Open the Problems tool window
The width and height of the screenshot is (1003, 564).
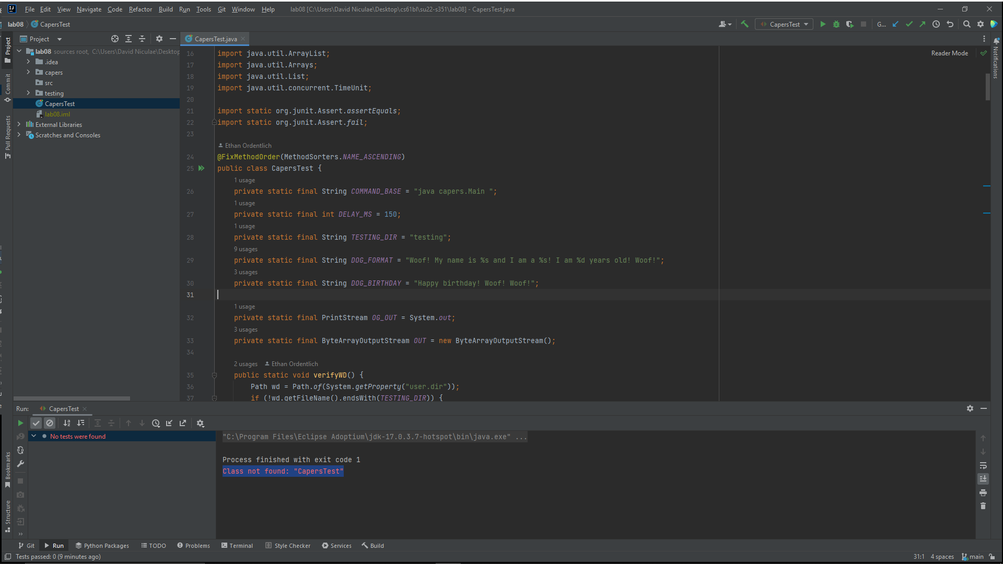(x=193, y=546)
